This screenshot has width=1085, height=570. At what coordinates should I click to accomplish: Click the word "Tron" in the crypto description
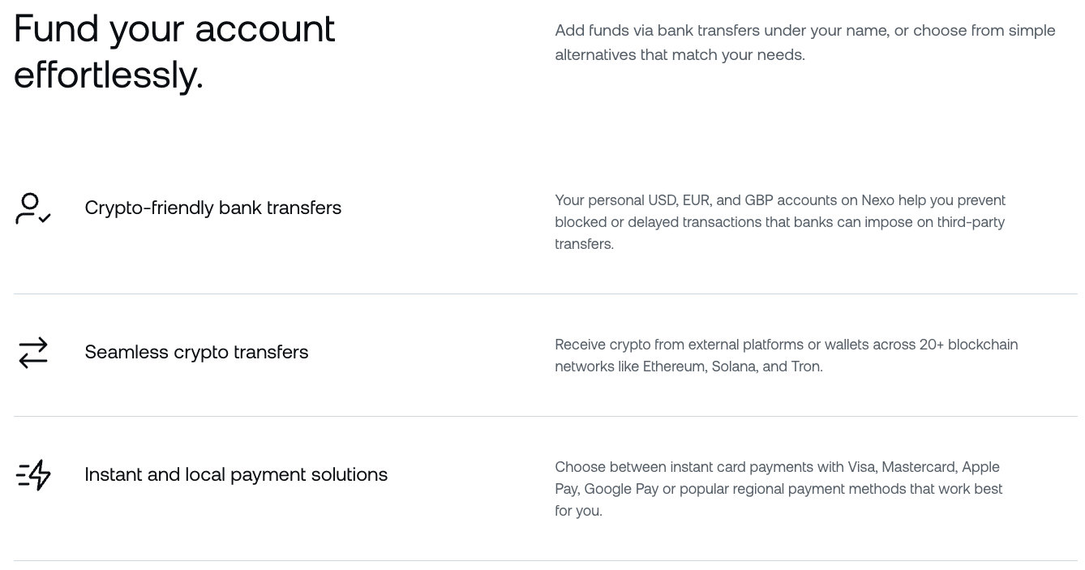(x=806, y=366)
